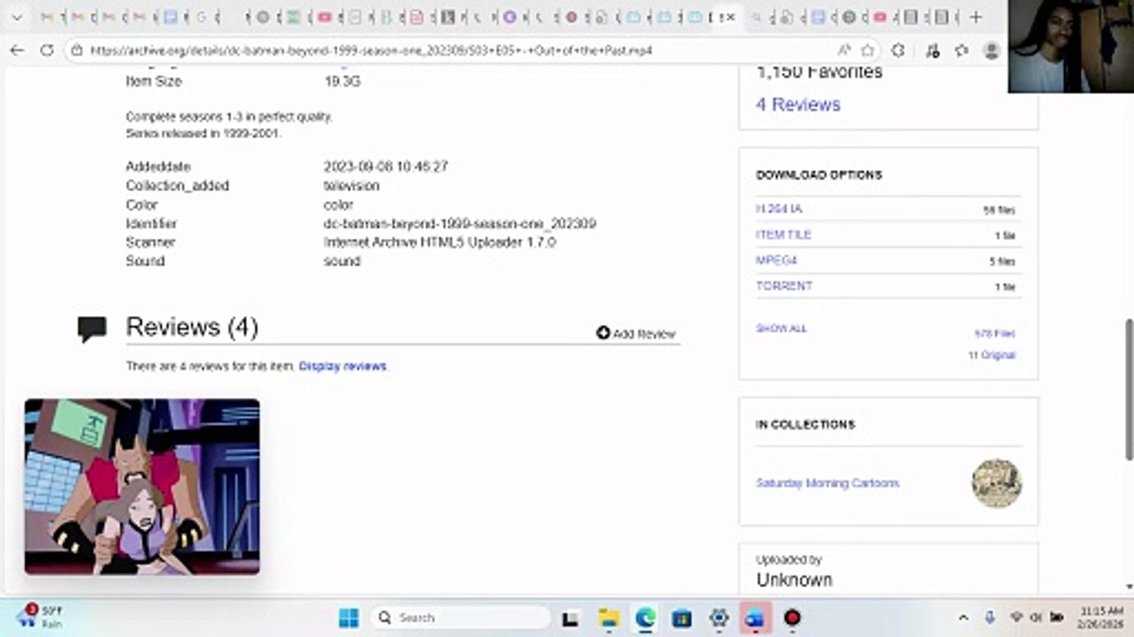Click the page vertical scrollbar thumb

1129,389
